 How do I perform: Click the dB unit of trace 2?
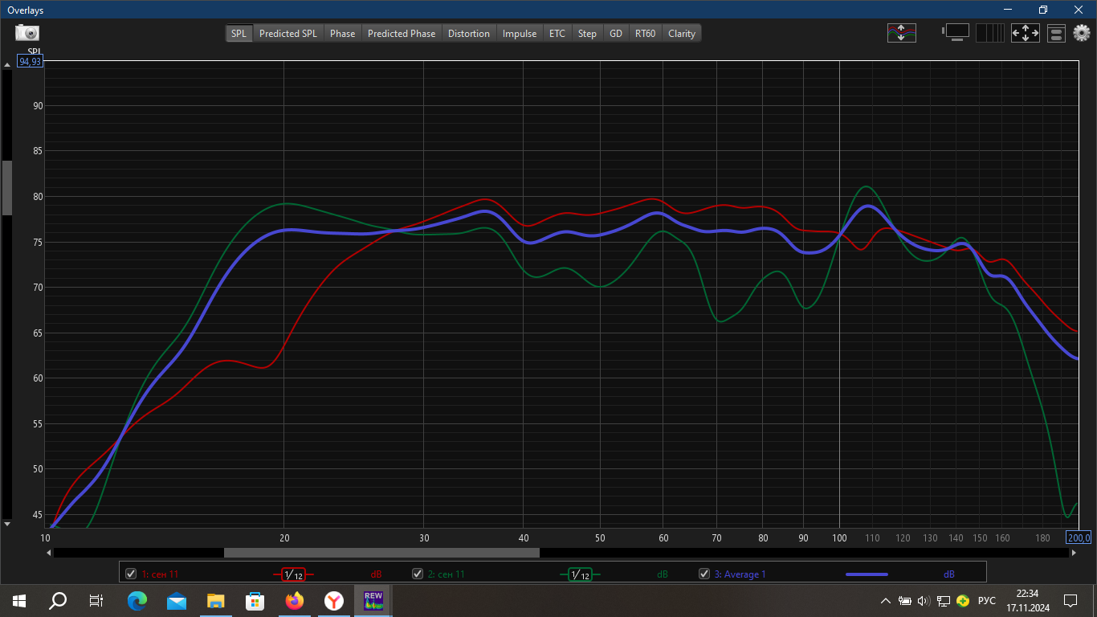(x=663, y=574)
